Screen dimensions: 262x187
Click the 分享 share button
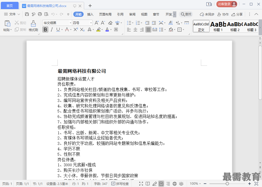237,14
